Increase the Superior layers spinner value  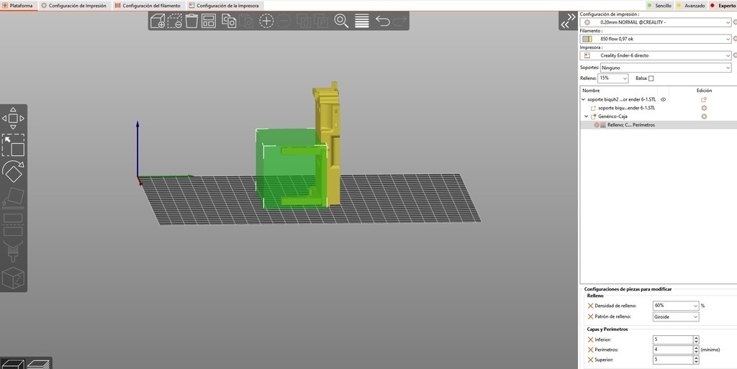coord(696,357)
